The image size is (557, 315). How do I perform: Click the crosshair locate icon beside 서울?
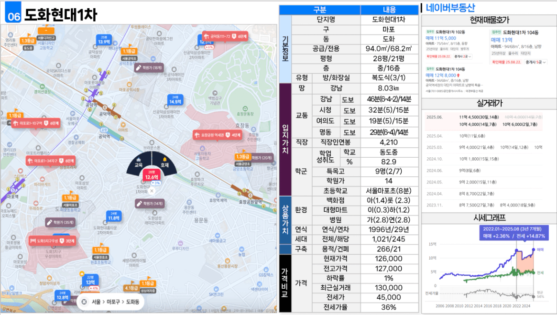click(x=84, y=302)
